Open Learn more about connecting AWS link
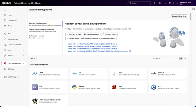196x107 pixels. 93,44
